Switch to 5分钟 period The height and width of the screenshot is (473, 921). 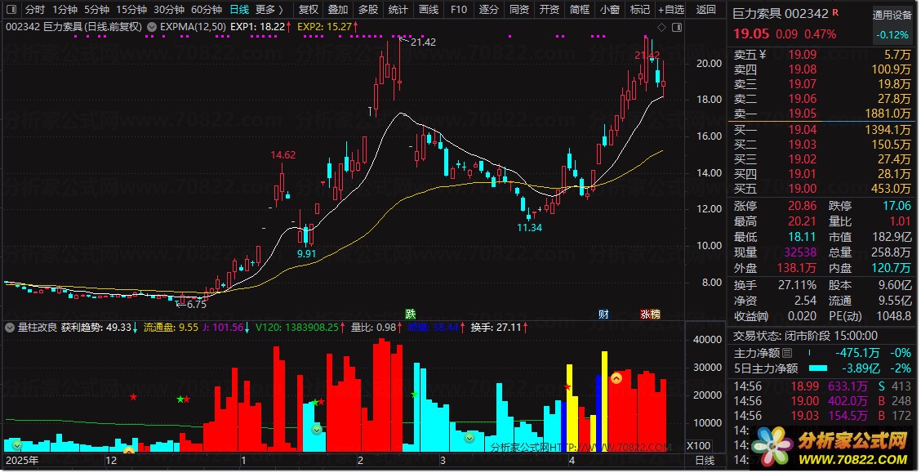click(x=96, y=10)
